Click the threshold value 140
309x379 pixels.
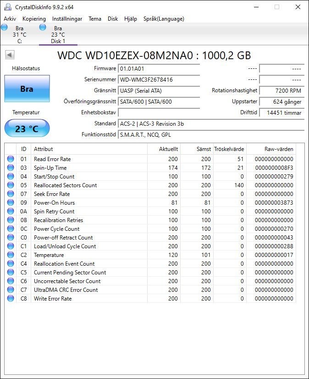239,185
